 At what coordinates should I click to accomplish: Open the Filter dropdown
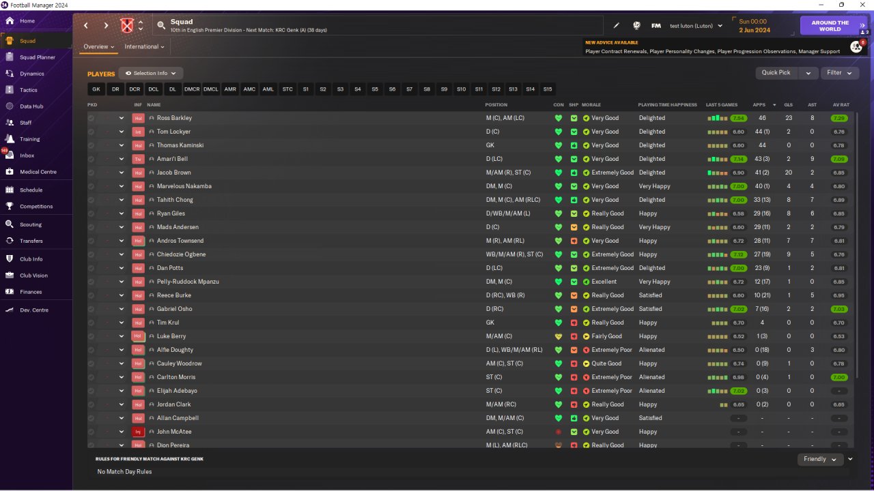coord(839,73)
